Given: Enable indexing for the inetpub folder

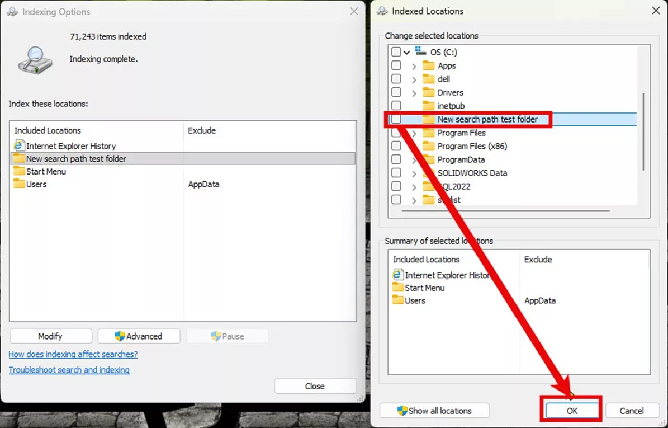Looking at the screenshot, I should point(396,105).
